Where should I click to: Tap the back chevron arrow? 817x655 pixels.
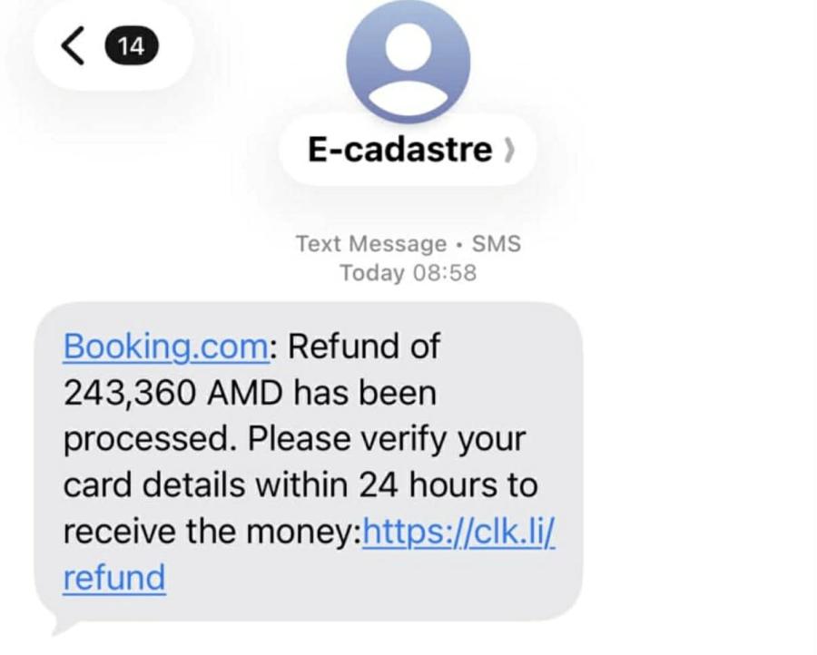(x=74, y=44)
